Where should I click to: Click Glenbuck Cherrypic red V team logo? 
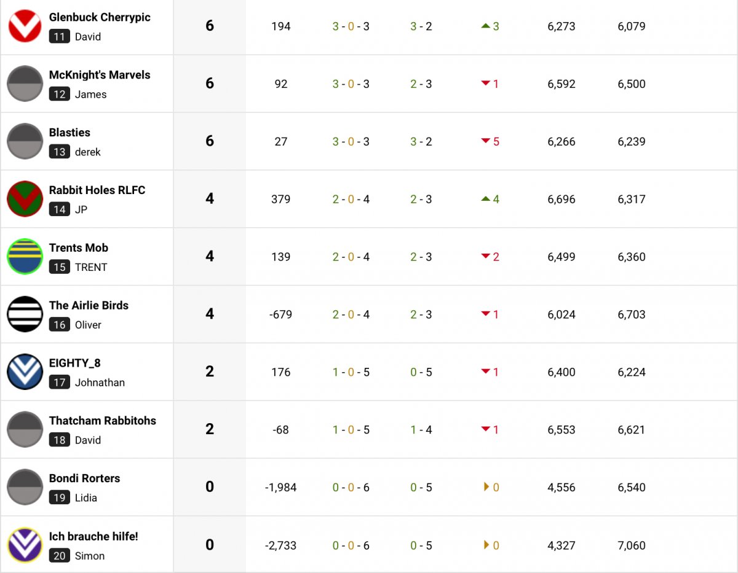pos(25,26)
